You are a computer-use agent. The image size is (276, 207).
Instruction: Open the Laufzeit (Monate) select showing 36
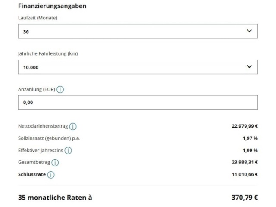click(x=138, y=31)
